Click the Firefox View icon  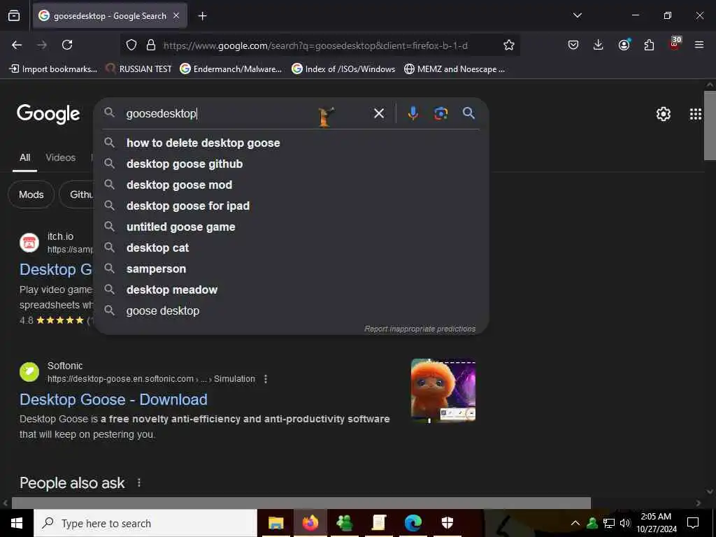coord(14,16)
